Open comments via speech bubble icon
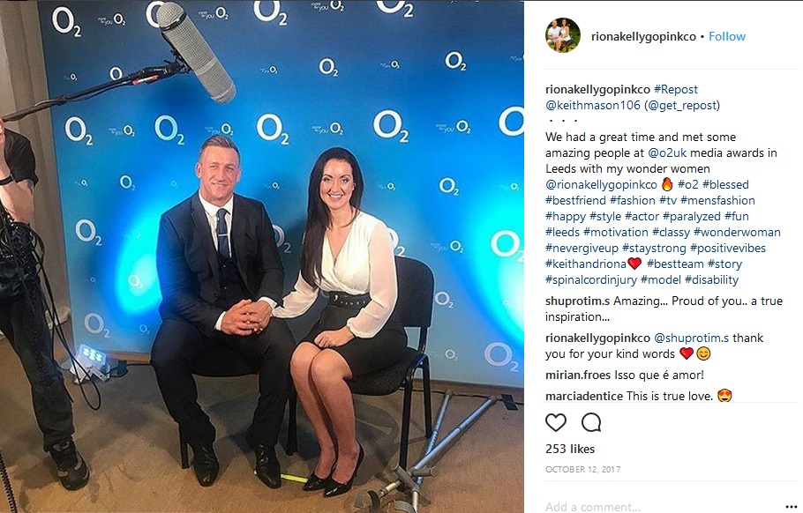The image size is (803, 513). tap(591, 422)
